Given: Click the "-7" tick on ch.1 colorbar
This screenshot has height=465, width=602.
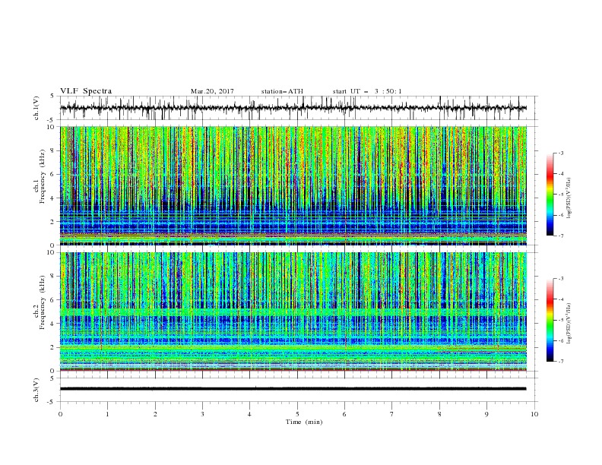Looking at the screenshot, I should 561,236.
